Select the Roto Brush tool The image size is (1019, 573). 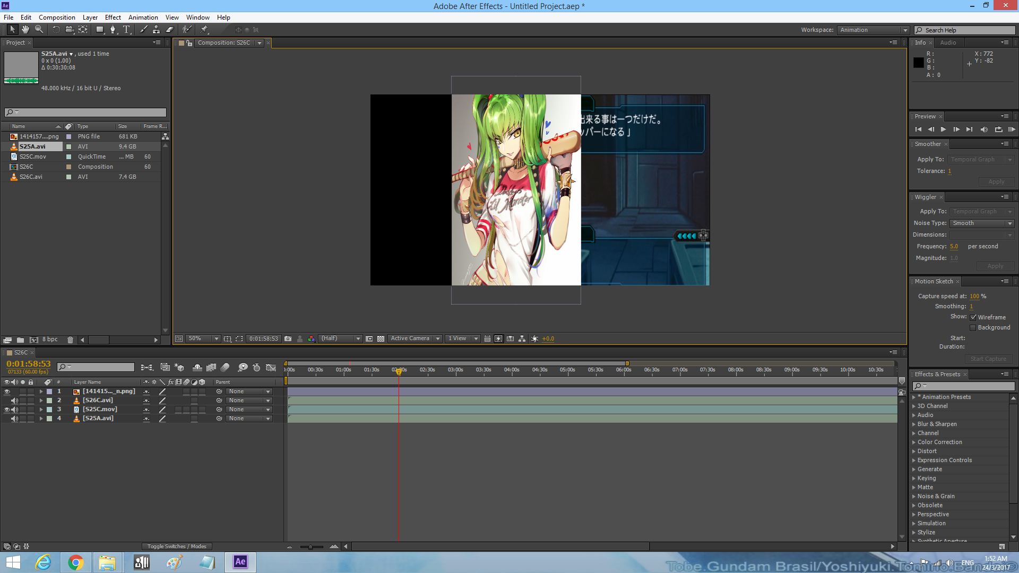coord(187,30)
